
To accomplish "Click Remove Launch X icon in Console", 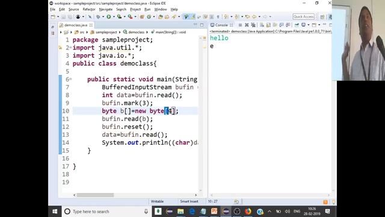I will click(x=247, y=25).
